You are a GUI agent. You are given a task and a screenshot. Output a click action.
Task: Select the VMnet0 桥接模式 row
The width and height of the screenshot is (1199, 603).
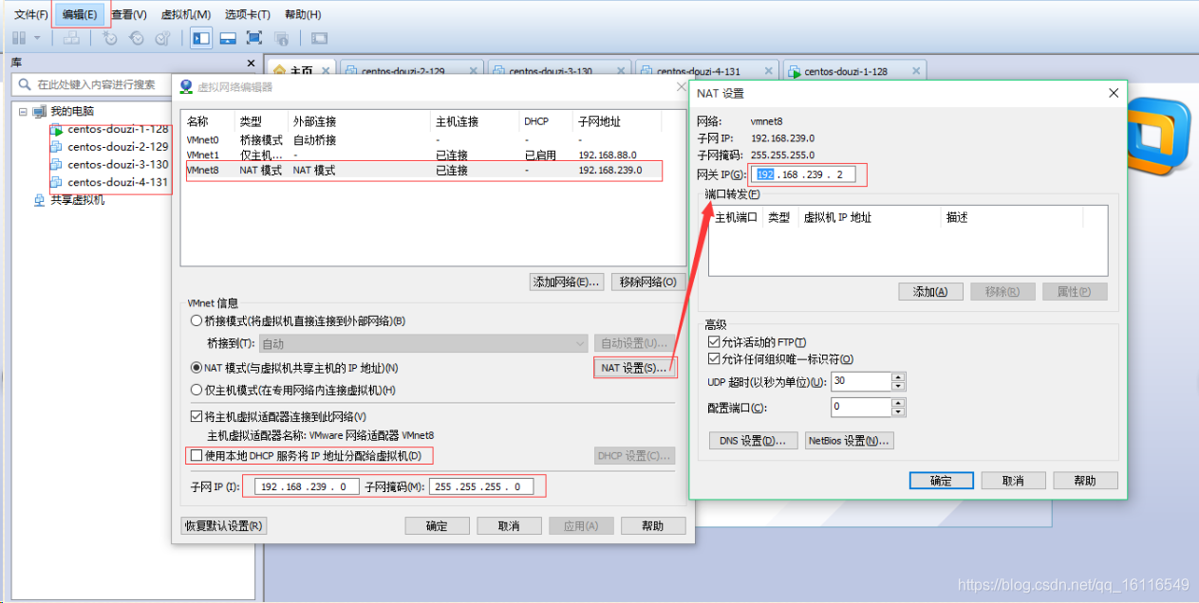(422, 140)
